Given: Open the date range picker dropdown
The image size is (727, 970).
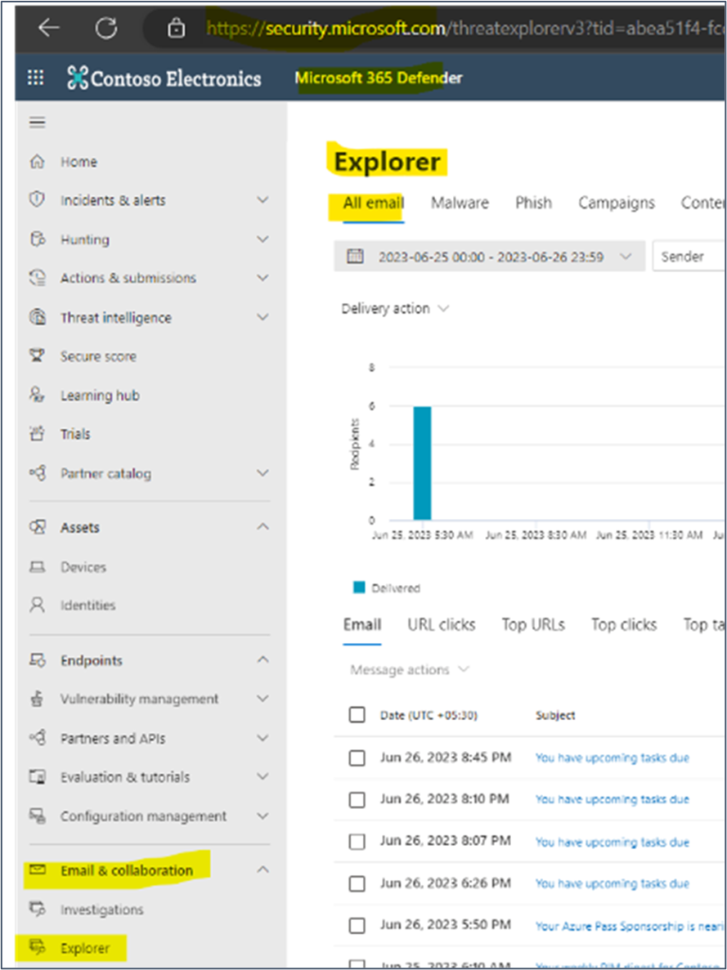Looking at the screenshot, I should tap(627, 256).
